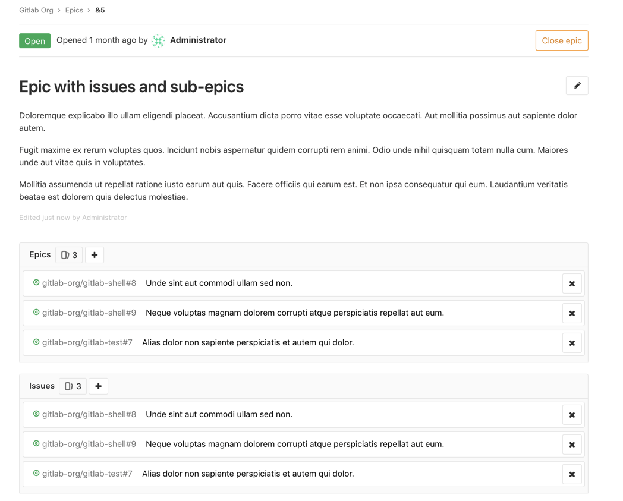Click the plus icon in the Epics panel
Image resolution: width=623 pixels, height=501 pixels.
coord(94,254)
